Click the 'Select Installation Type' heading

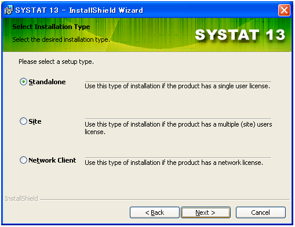click(51, 27)
